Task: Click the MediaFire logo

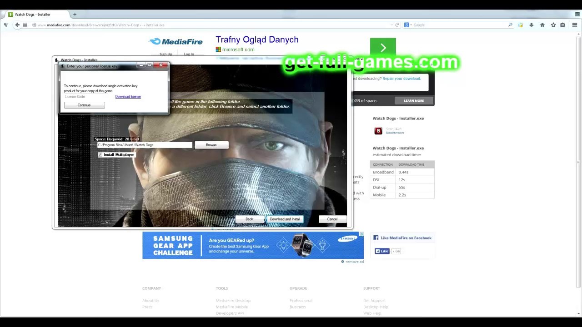Action: (x=176, y=42)
